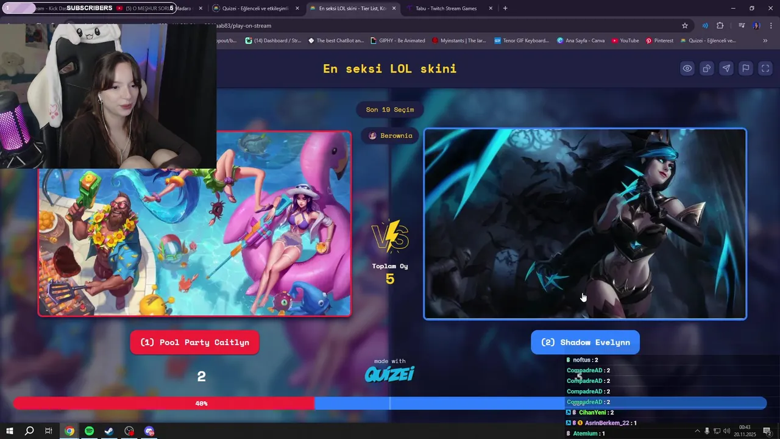Click the red 40% vote bar segment
Image resolution: width=780 pixels, height=439 pixels.
(x=163, y=403)
